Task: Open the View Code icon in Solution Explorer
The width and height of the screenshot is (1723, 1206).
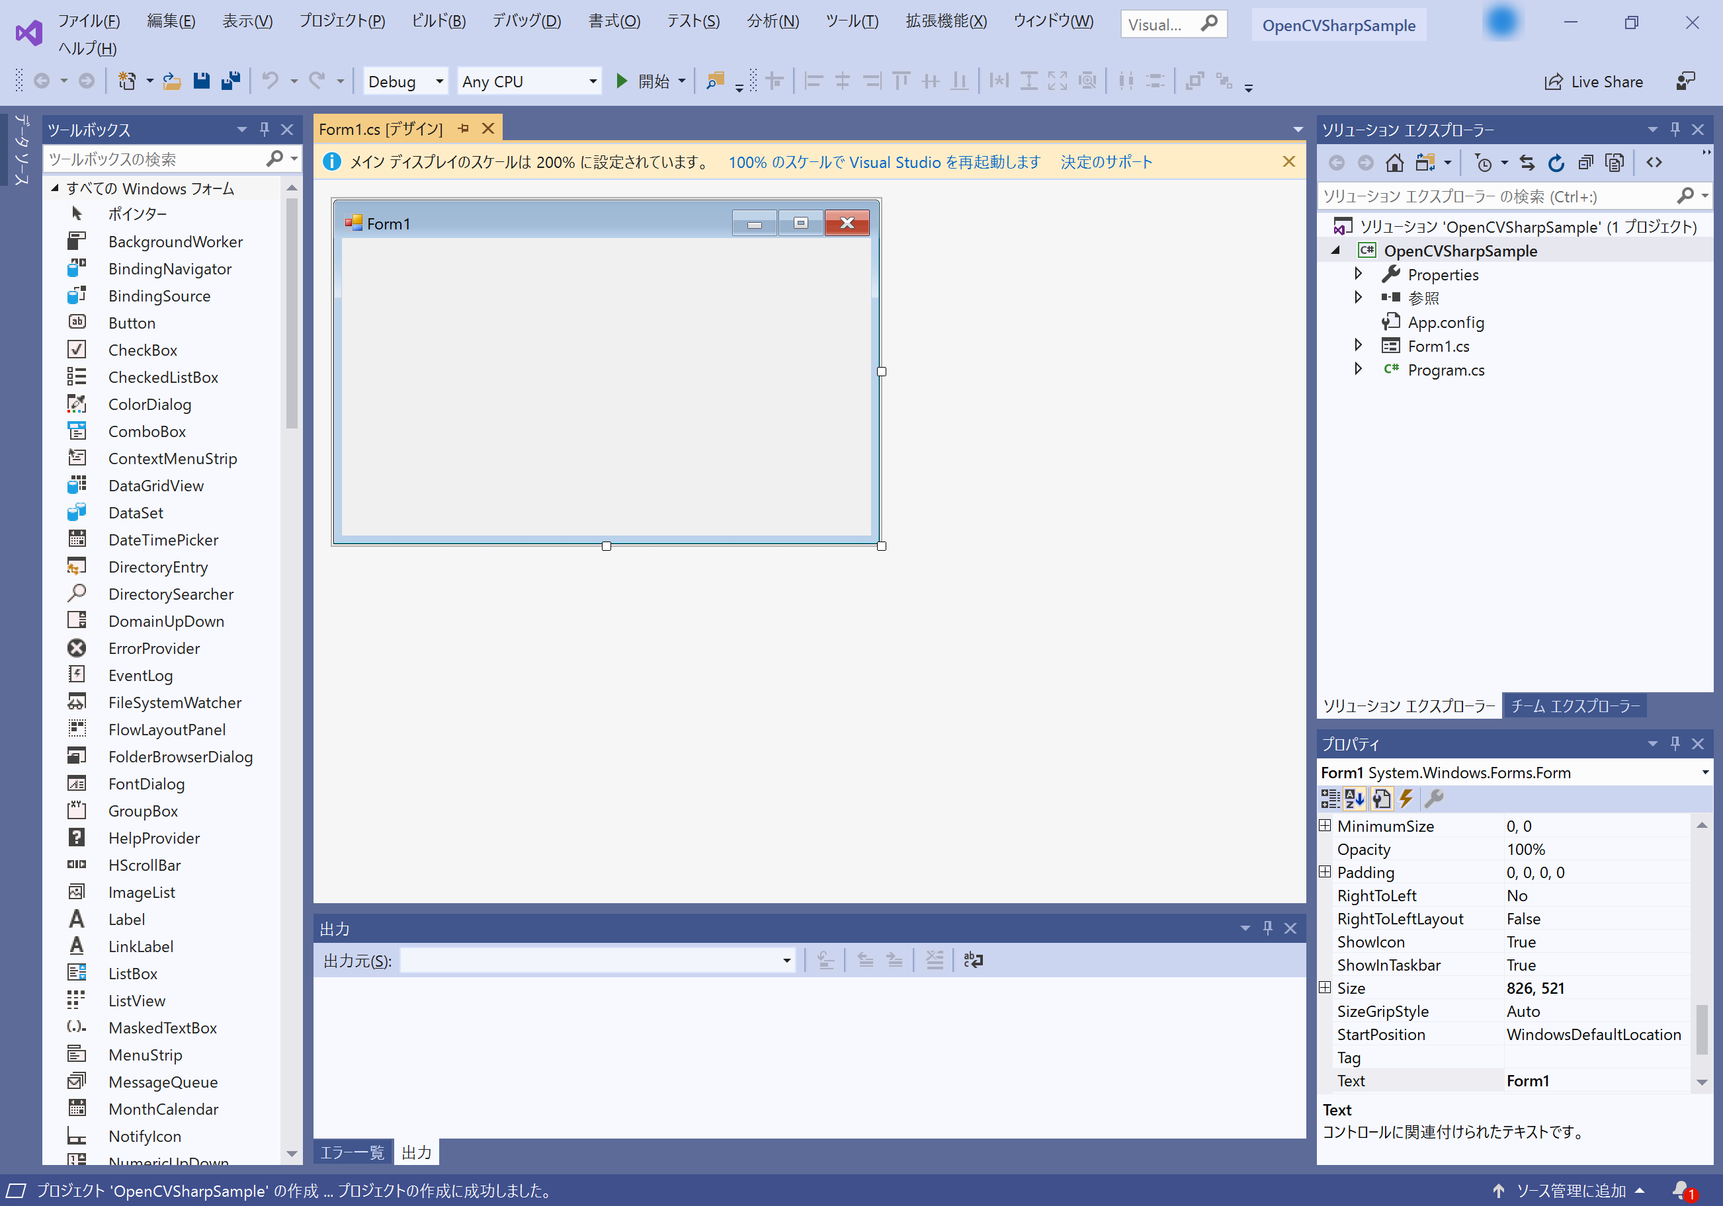Action: coord(1654,163)
